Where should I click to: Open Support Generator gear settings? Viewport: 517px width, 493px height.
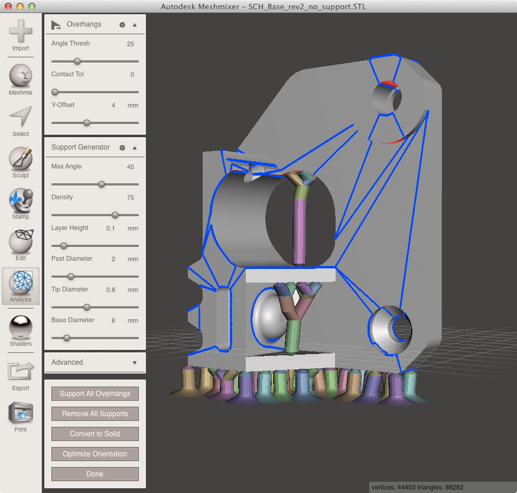pos(122,148)
